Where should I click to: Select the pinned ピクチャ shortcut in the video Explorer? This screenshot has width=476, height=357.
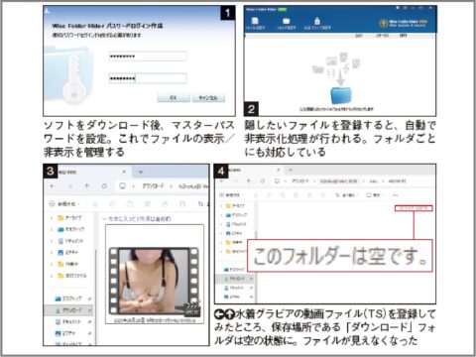tap(65, 333)
